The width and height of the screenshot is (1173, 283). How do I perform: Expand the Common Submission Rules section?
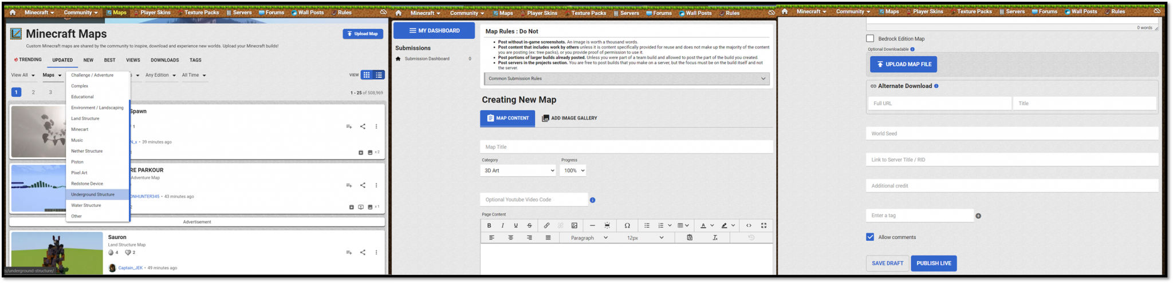coord(627,78)
